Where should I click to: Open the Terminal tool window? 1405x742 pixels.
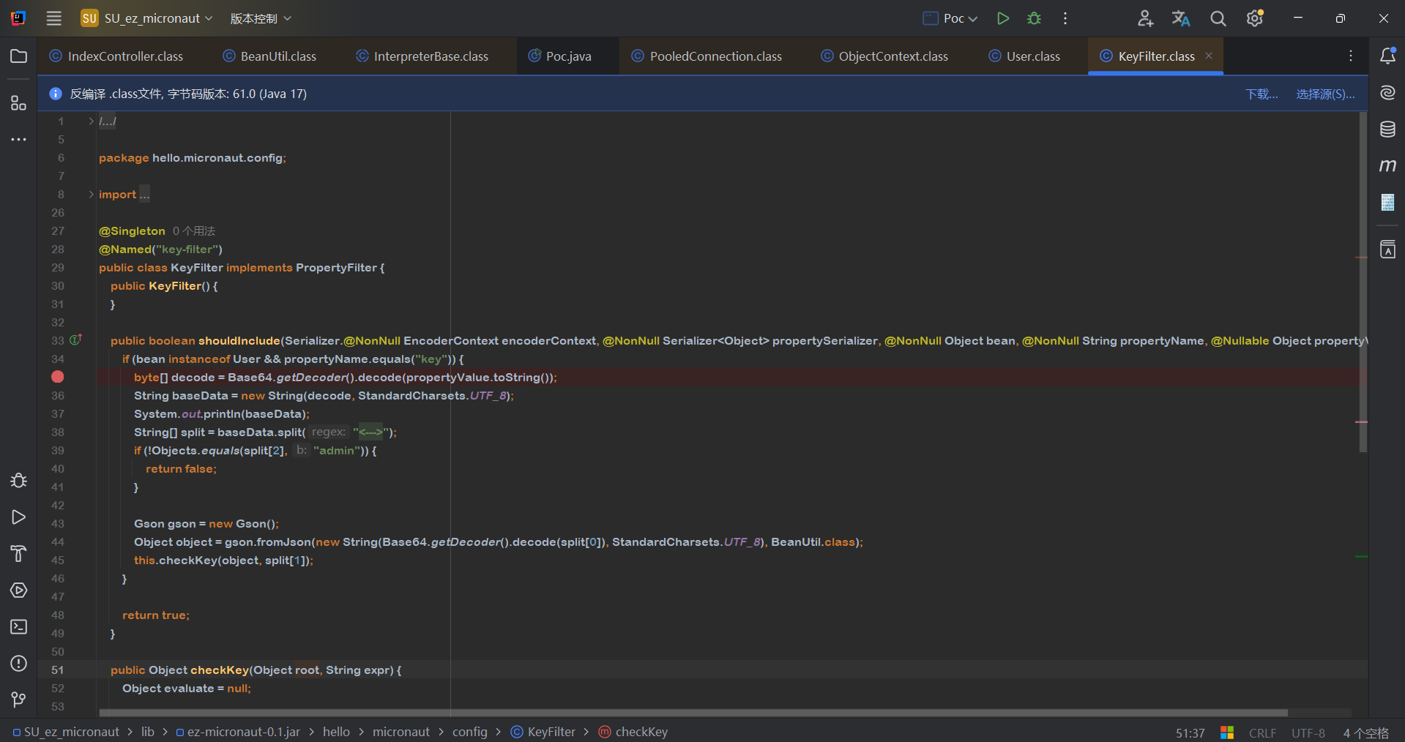click(x=19, y=627)
